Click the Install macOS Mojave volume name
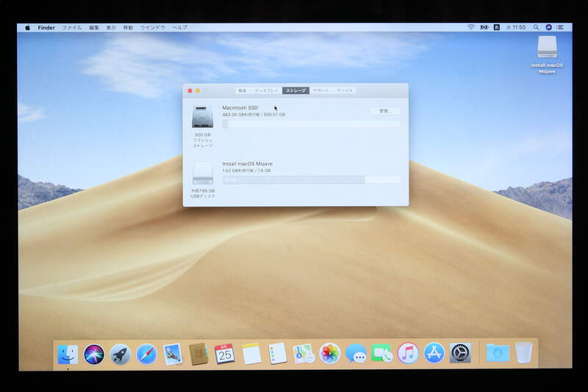Viewport: 588px width, 392px height. pyautogui.click(x=248, y=163)
